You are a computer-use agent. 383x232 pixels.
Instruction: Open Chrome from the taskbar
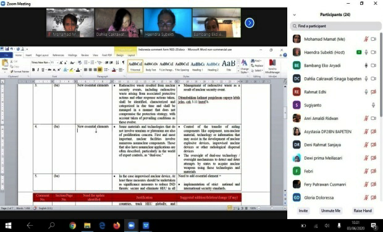pos(72,225)
